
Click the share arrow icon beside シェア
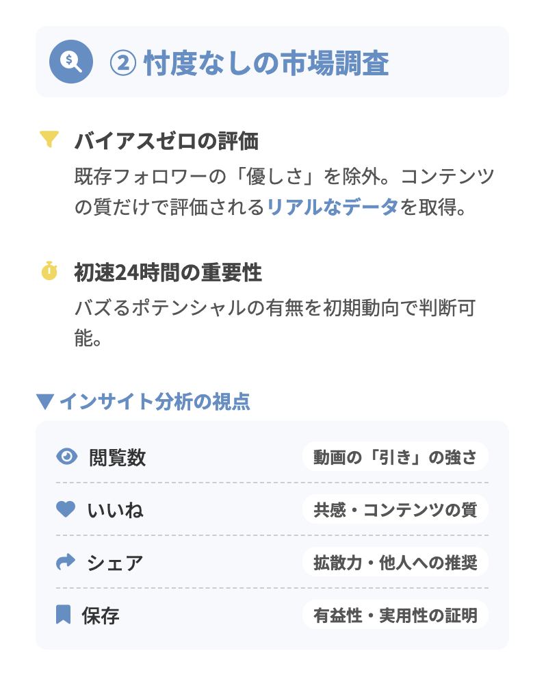(x=65, y=562)
